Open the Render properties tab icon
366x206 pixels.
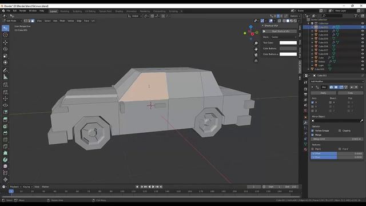tap(305, 89)
